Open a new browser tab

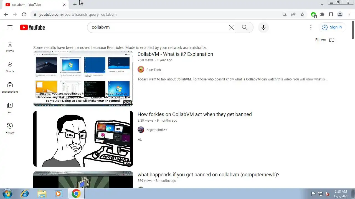(75, 5)
